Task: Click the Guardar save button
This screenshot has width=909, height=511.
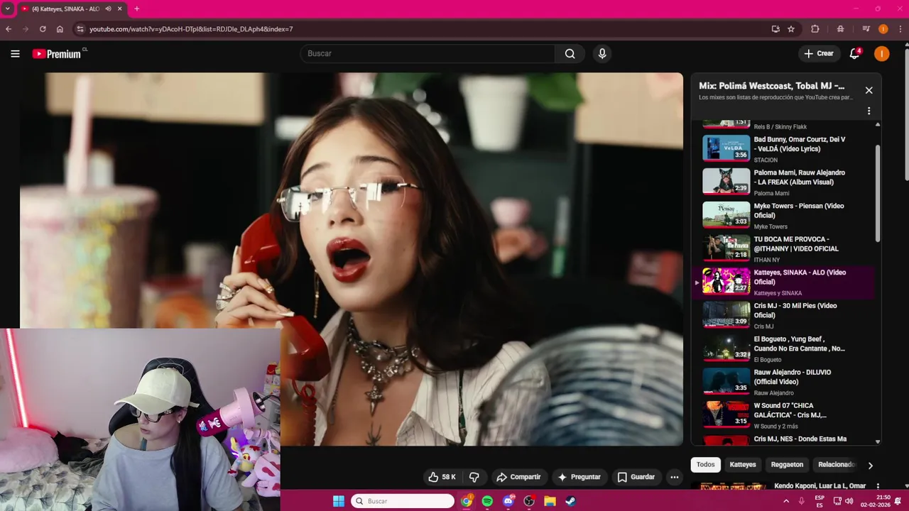Action: [x=636, y=477]
